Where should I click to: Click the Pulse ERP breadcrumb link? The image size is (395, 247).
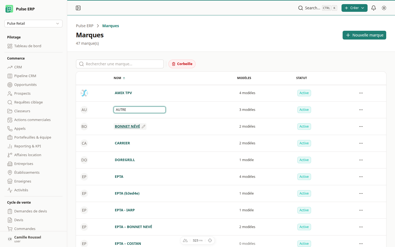click(x=85, y=26)
